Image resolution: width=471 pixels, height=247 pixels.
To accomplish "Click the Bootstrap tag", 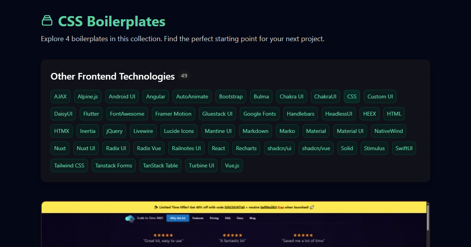I will (231, 96).
